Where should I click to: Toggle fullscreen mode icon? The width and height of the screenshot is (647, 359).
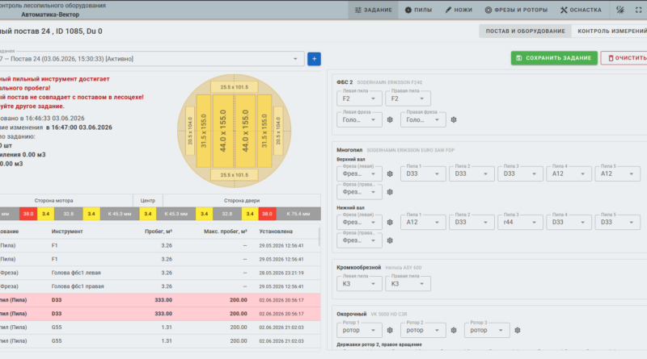click(x=638, y=10)
